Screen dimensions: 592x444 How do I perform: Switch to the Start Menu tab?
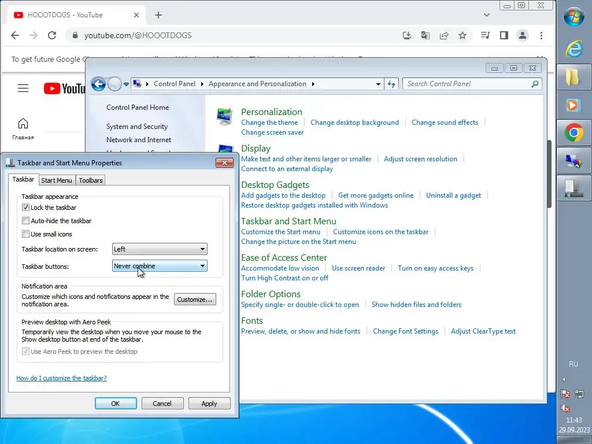coord(57,180)
